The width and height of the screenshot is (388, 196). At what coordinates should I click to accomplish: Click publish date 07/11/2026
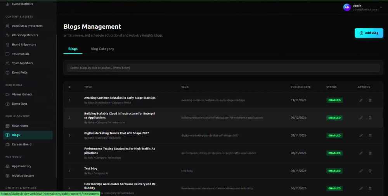point(298,135)
